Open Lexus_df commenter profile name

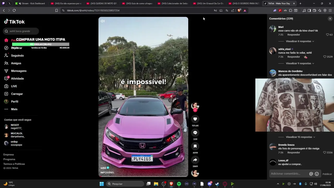283,161
